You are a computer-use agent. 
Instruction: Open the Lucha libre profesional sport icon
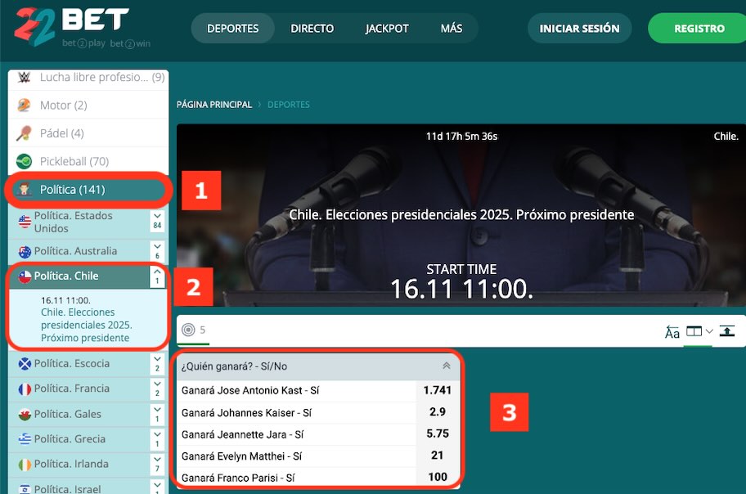25,78
